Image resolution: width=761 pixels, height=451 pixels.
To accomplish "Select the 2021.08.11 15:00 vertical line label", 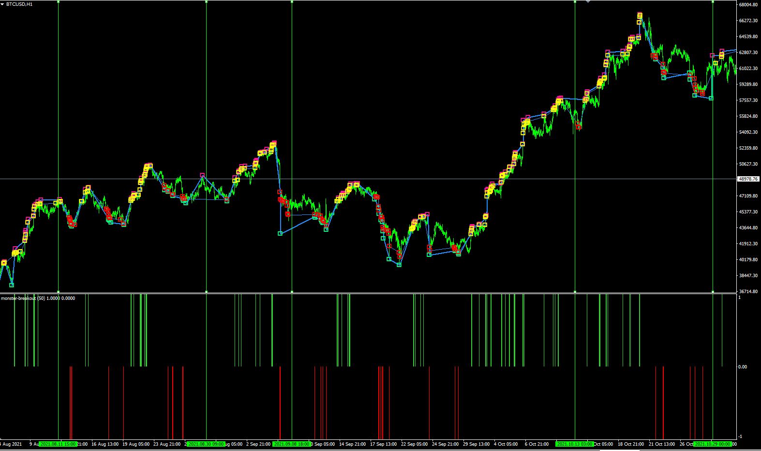I will (58, 444).
